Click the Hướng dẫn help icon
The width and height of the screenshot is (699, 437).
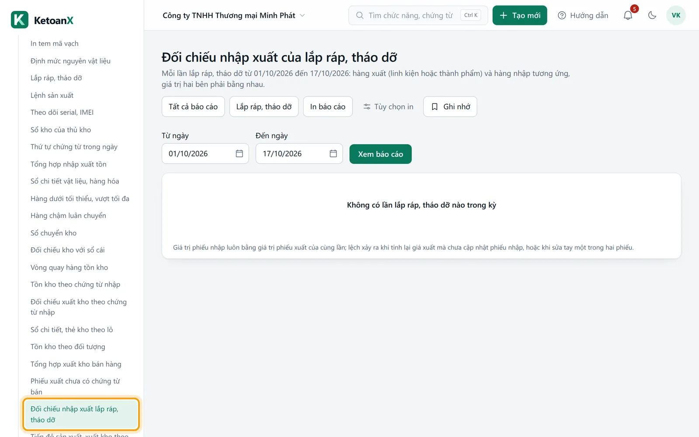[562, 15]
